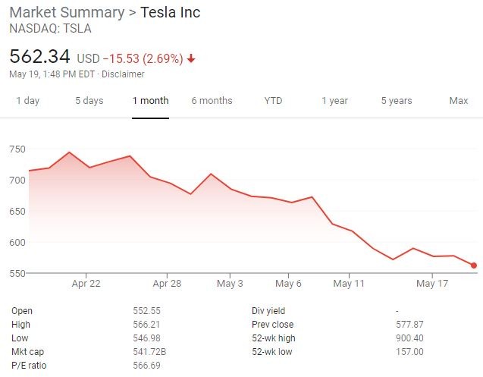Click the Market Summary breadcrumb
Image resolution: width=483 pixels, height=377 pixels.
[66, 13]
